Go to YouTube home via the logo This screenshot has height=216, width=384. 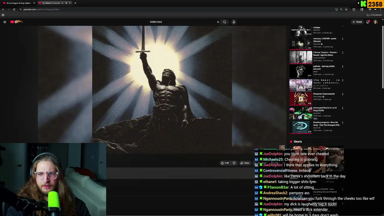tap(16, 22)
